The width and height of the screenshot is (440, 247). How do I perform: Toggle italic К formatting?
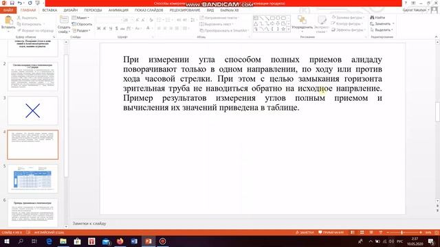(104, 28)
